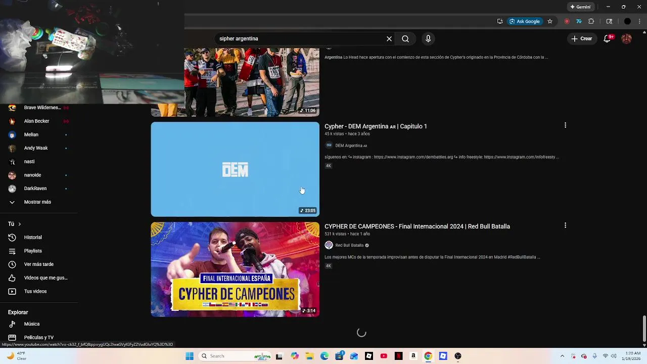
Task: Open Chrome three-dot menu
Action: click(640, 21)
